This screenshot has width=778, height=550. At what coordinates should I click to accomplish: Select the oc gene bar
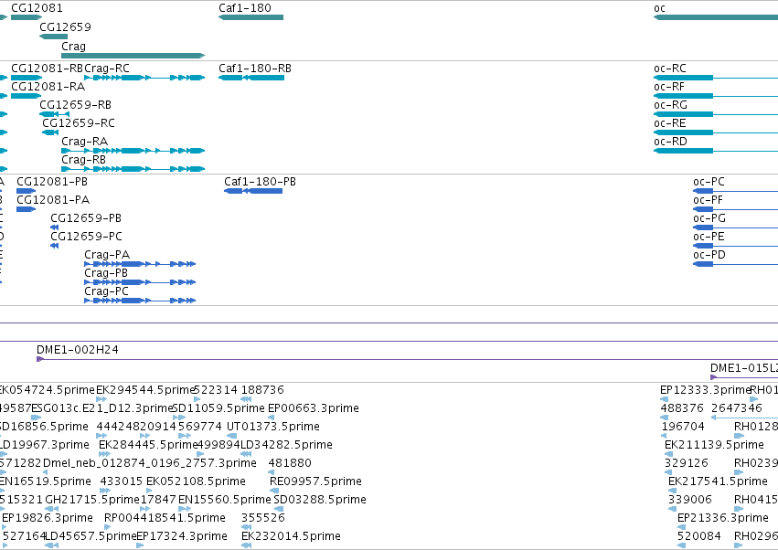pyautogui.click(x=716, y=17)
